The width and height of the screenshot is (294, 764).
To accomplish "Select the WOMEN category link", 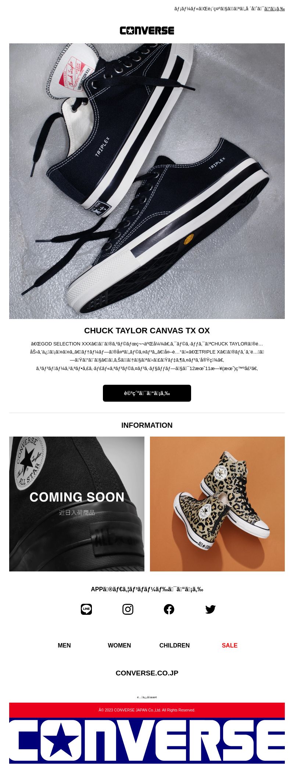I will coord(119,645).
